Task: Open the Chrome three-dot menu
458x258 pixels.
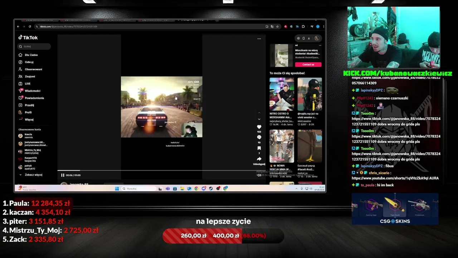Action: pos(323,27)
